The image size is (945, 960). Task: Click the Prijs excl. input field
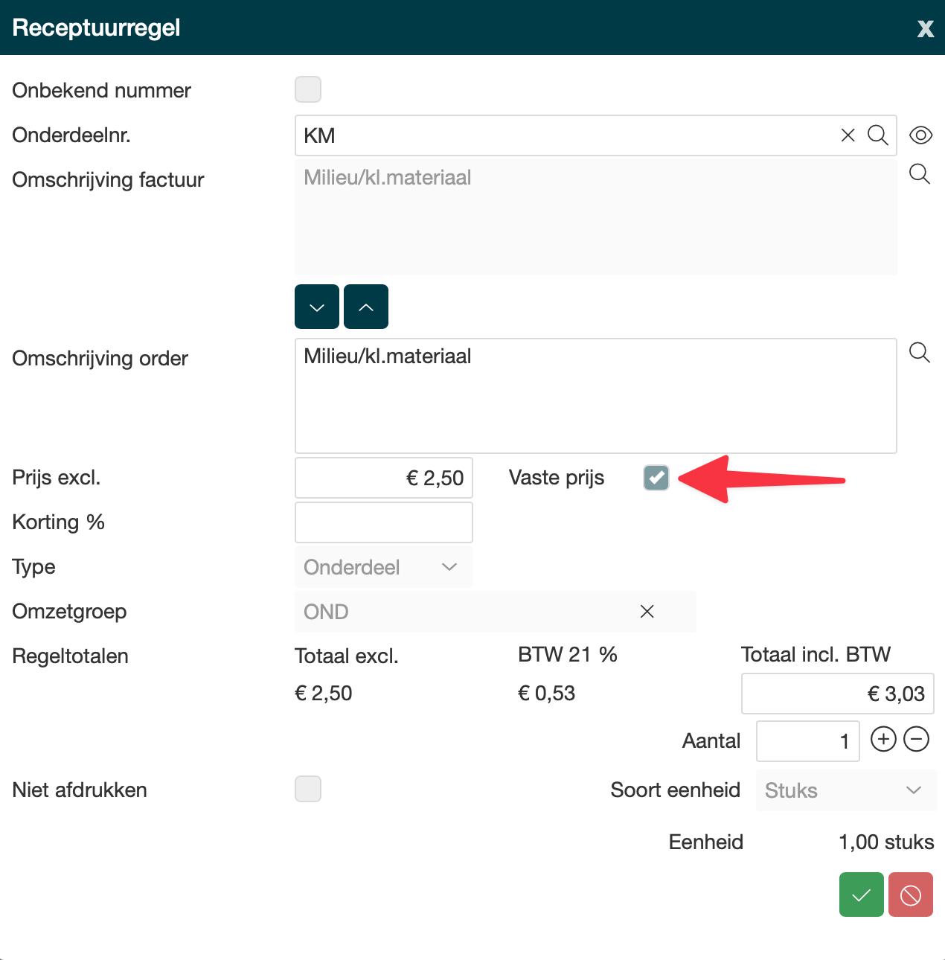point(383,478)
